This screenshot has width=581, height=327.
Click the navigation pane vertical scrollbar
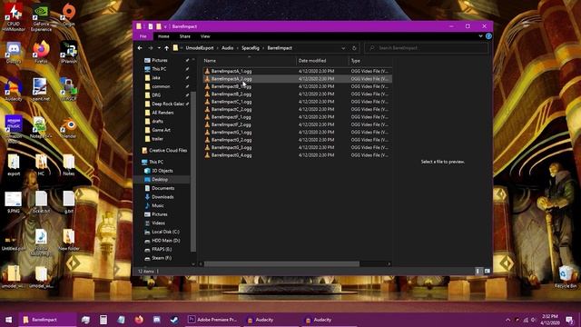point(193,171)
